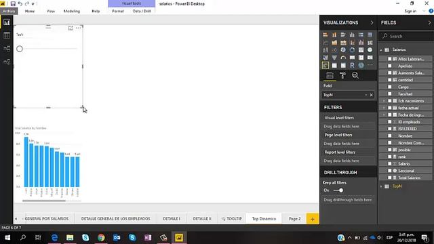This screenshot has width=434, height=244.
Task: Collapse the Salarios table in Fields
Action: click(x=381, y=49)
